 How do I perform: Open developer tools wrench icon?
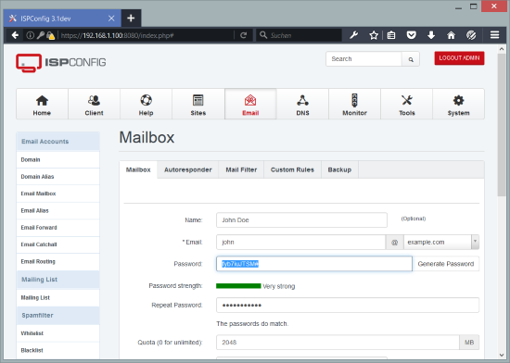pyautogui.click(x=353, y=35)
